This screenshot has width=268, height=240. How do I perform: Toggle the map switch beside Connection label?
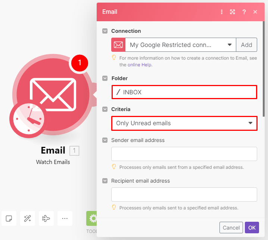105,31
